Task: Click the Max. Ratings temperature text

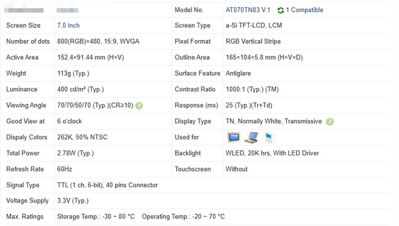Action: [x=141, y=217]
